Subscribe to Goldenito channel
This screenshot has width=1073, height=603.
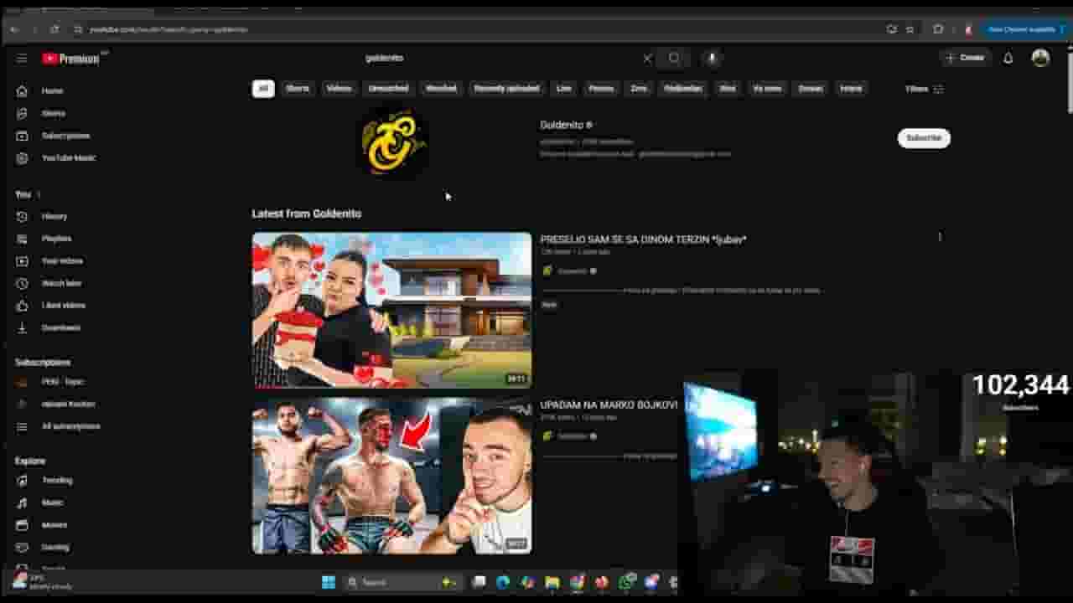click(924, 138)
